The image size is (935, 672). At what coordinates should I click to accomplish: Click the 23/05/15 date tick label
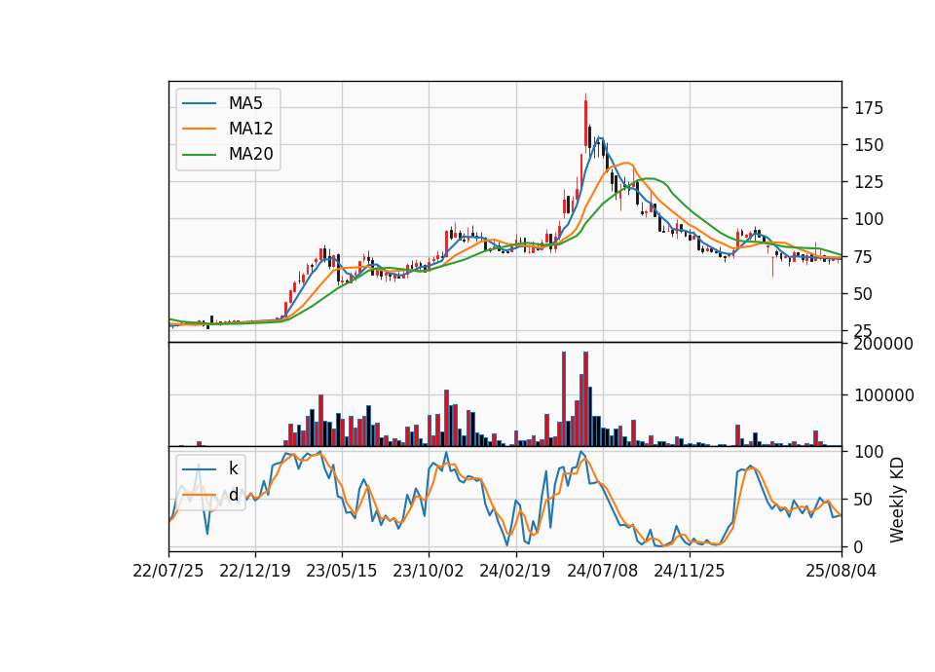pos(342,572)
